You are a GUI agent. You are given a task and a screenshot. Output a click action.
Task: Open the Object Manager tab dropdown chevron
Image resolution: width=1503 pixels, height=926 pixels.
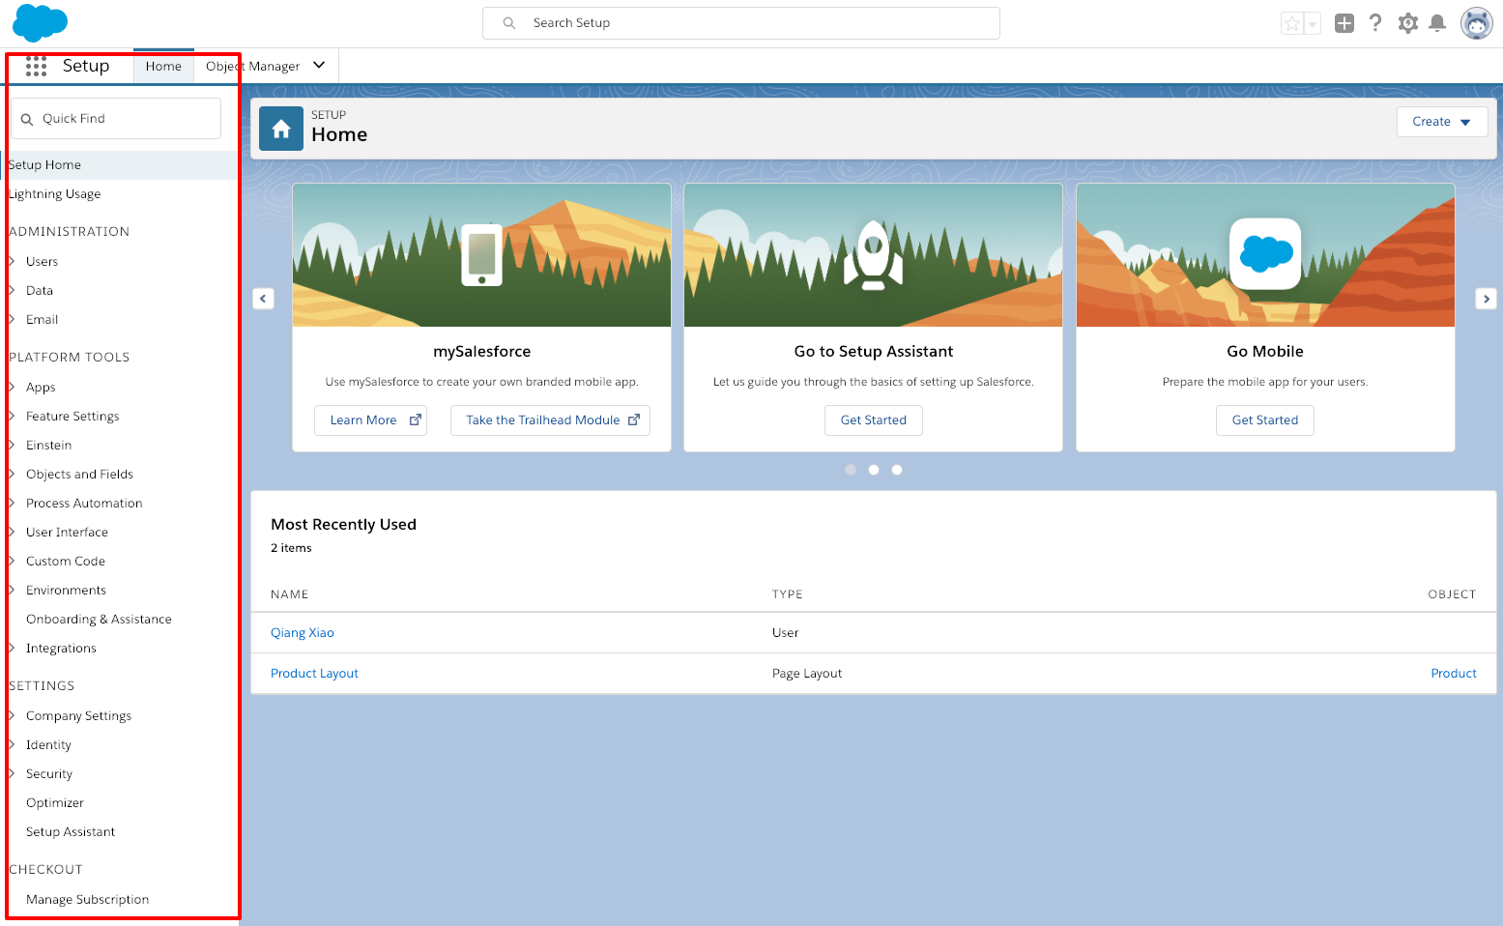click(x=319, y=66)
